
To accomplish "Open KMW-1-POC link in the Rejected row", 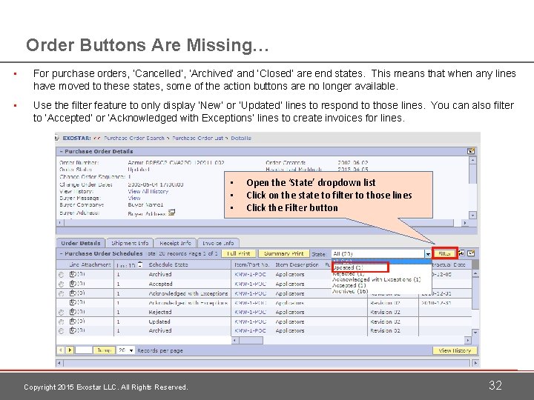I will tap(251, 312).
